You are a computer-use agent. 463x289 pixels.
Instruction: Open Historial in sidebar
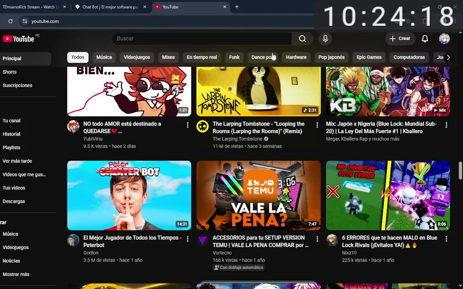point(12,134)
